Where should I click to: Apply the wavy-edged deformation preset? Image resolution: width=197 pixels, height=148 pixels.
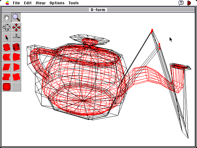pyautogui.click(x=6, y=77)
